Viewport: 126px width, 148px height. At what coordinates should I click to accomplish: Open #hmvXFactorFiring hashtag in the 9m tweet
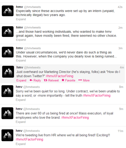pyautogui.click(x=75, y=117)
